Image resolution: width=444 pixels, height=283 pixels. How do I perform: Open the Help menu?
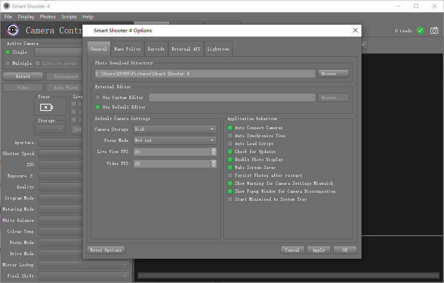click(x=88, y=17)
